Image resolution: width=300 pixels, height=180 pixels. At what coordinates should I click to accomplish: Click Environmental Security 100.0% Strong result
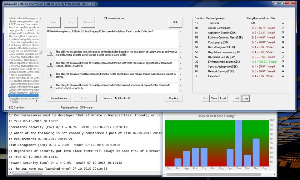pyautogui.click(x=264, y=62)
